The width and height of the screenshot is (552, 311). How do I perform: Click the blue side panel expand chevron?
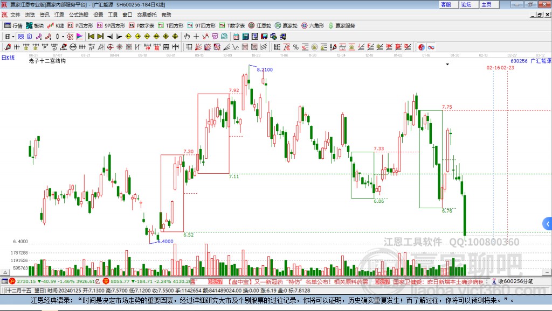548,223
